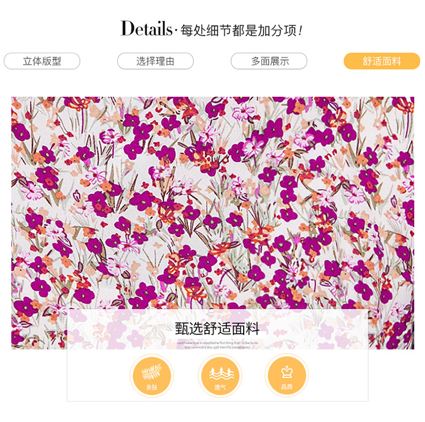Click the floral fabric image
Image resolution: width=425 pixels, height=422 pixels.
212,203
